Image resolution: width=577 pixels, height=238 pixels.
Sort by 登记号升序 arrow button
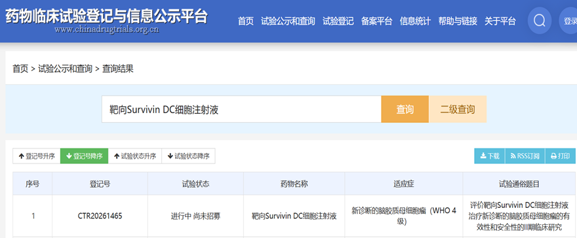click(37, 156)
